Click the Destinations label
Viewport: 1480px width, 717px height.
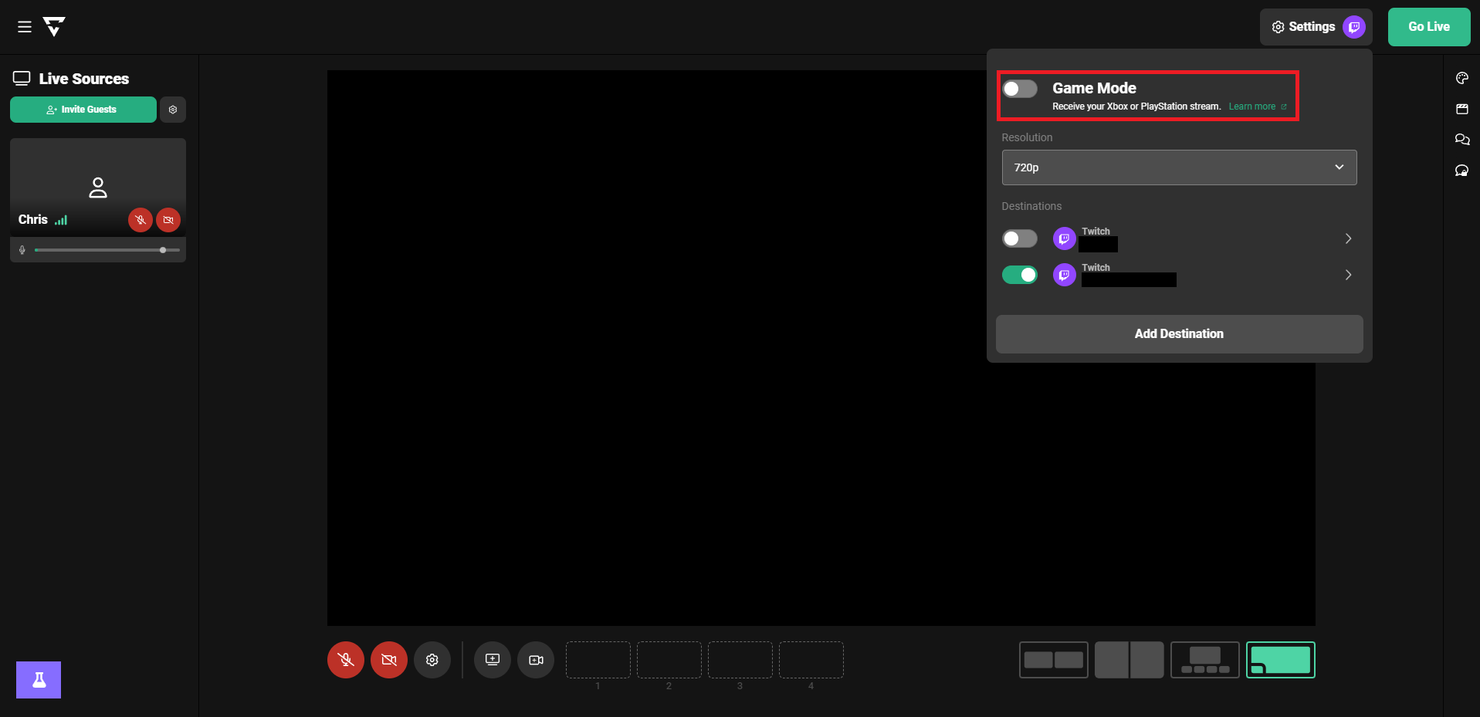coord(1031,206)
